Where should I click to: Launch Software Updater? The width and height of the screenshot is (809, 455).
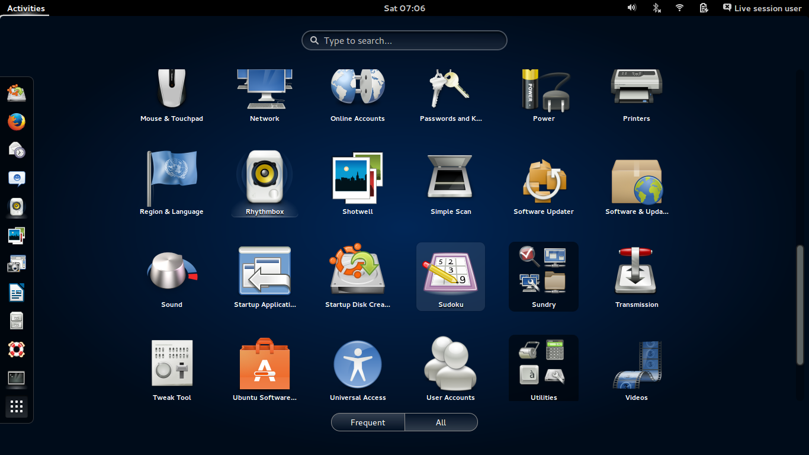[544, 183]
